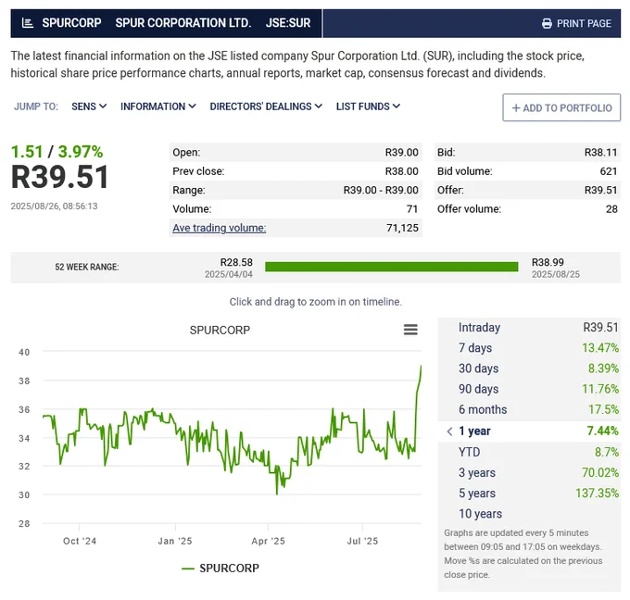Click the 52 week high R38.99
This screenshot has width=630, height=600.
pyautogui.click(x=548, y=263)
